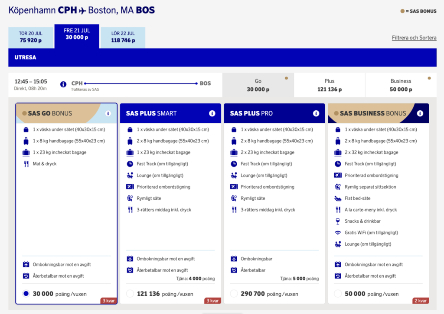This screenshot has width=444, height=314.
Task: Click the Köpenhamn CPH to Boston heading
Action: pyautogui.click(x=82, y=10)
